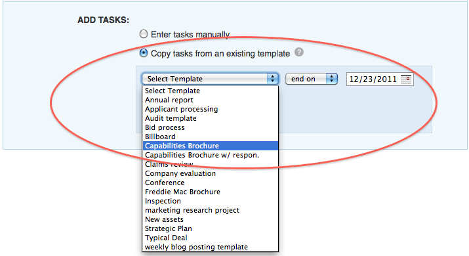Open the Select Template dropdown

point(211,79)
